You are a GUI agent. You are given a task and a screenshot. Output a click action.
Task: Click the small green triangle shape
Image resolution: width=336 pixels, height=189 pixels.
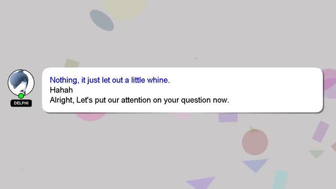pyautogui.click(x=317, y=154)
